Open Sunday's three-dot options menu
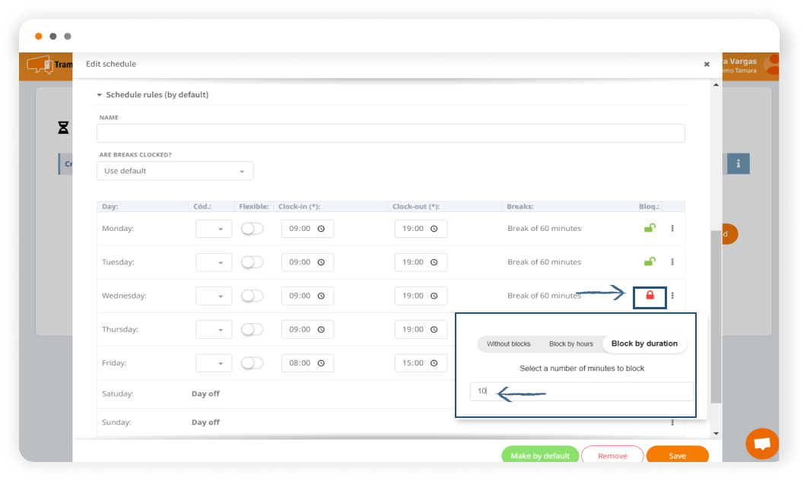This screenshot has width=807, height=481. (672, 422)
